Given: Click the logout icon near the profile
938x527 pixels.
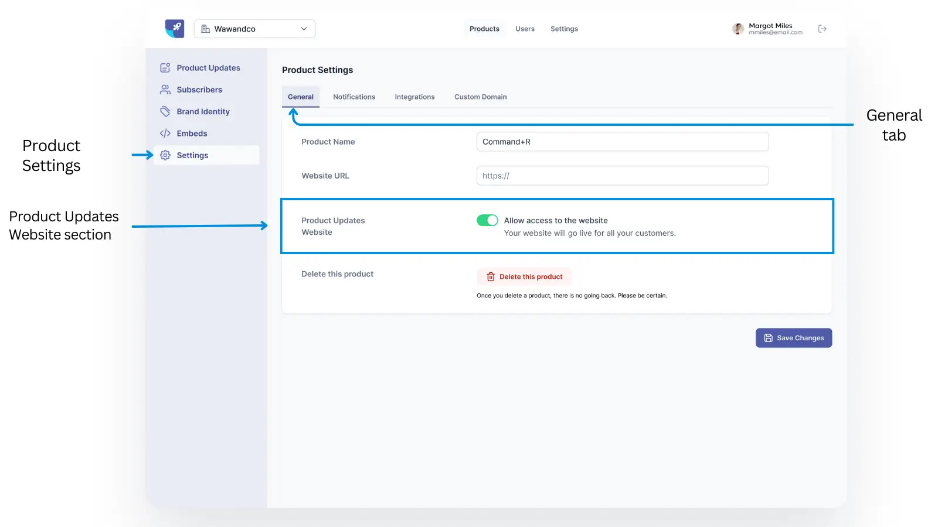Looking at the screenshot, I should (x=822, y=28).
